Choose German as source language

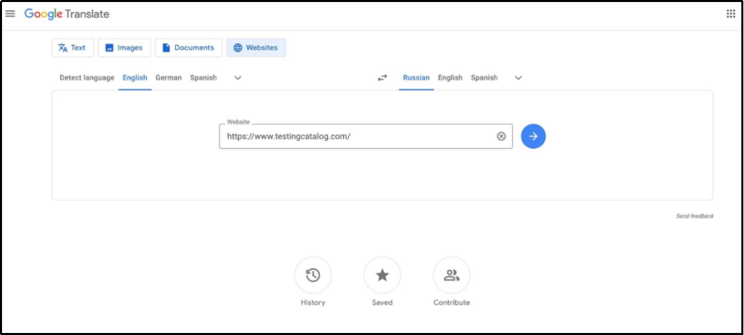tap(168, 78)
